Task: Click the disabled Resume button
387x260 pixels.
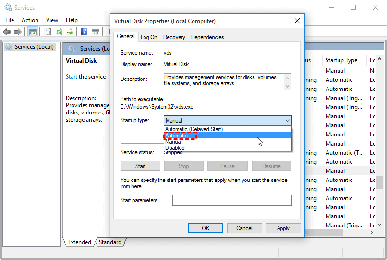Action: [x=271, y=166]
